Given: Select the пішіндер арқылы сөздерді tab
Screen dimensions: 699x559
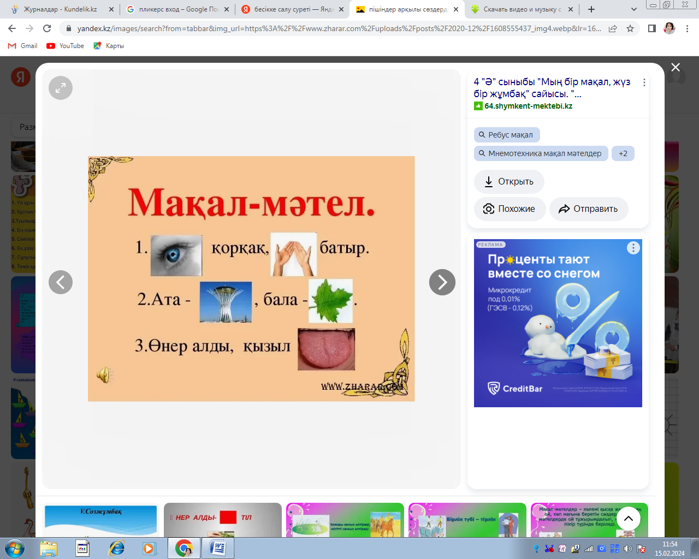Looking at the screenshot, I should tap(407, 9).
